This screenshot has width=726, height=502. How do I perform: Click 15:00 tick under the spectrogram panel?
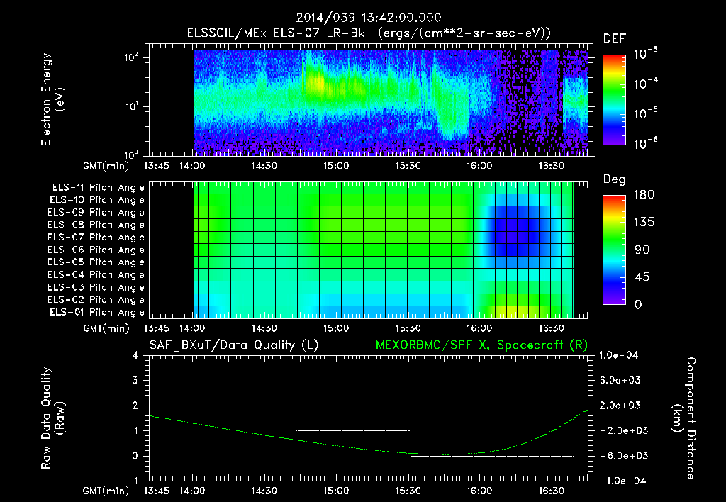pos(335,166)
